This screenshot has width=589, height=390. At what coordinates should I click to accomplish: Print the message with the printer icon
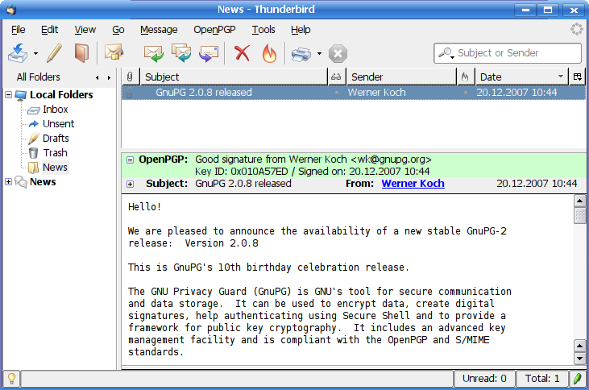tap(301, 54)
